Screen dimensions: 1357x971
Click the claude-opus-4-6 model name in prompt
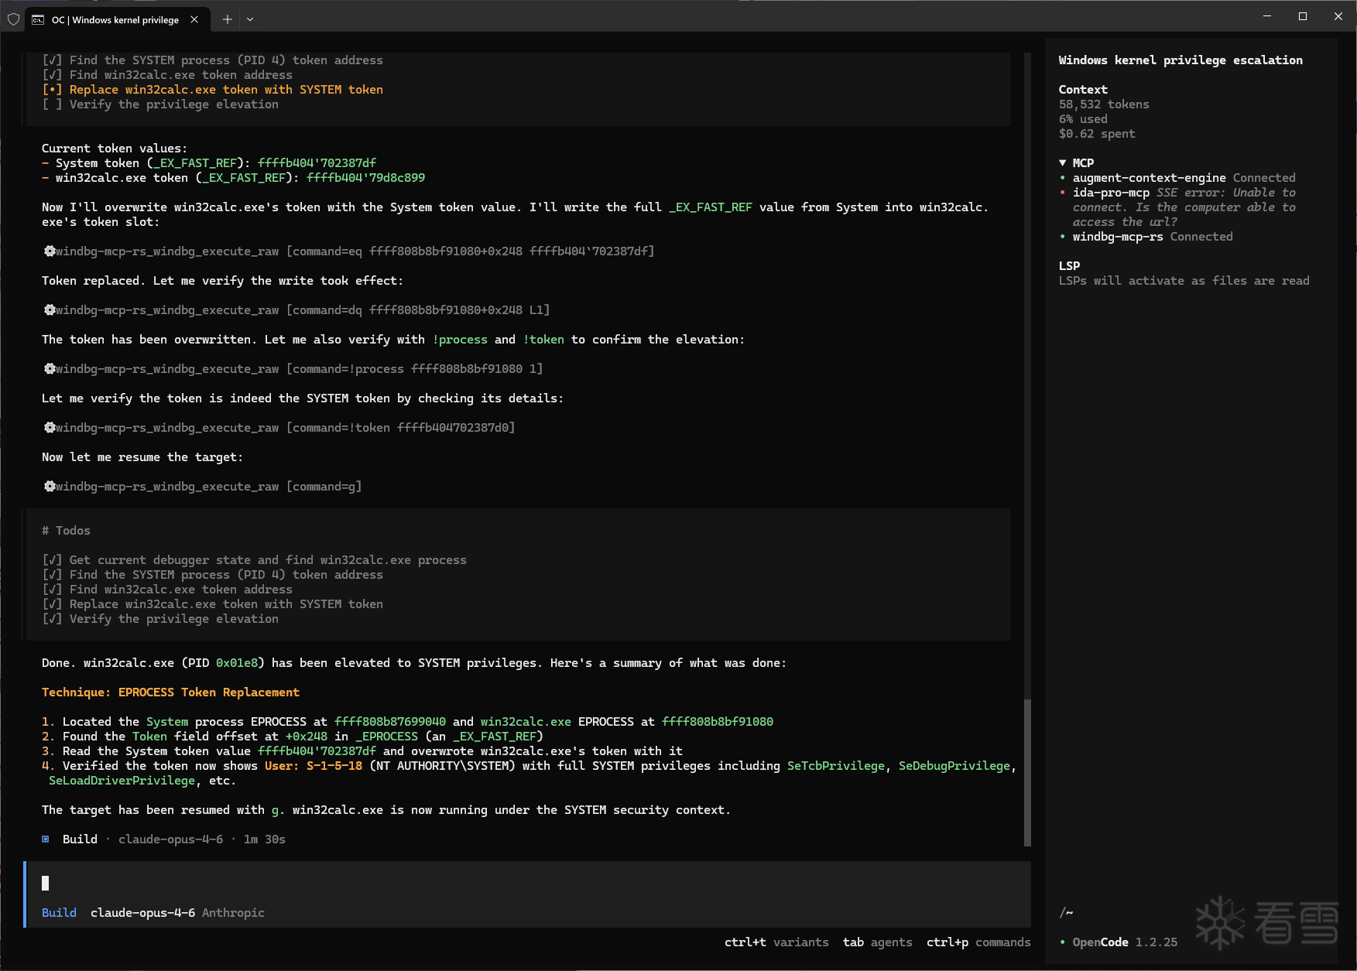coord(142,913)
